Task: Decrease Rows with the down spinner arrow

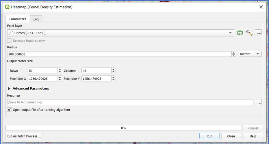Action: (x=60, y=72)
